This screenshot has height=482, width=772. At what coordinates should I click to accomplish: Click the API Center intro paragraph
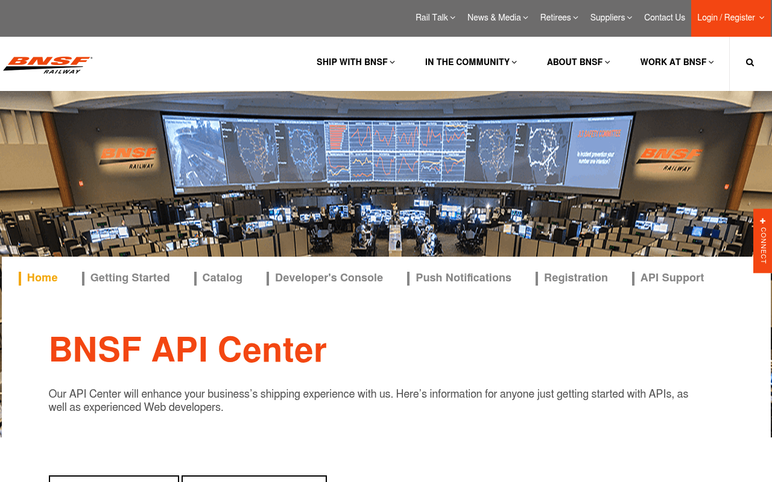point(369,401)
